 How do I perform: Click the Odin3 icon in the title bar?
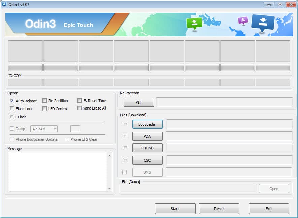coord(4,4)
